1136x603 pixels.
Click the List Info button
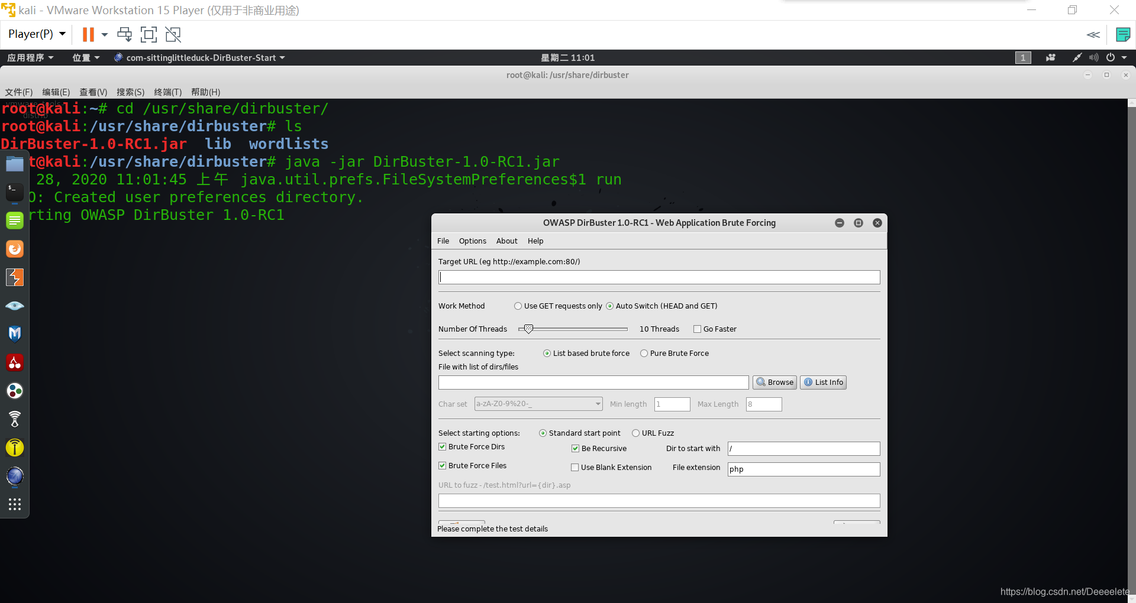tap(823, 382)
